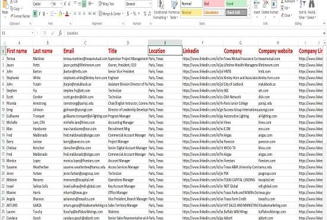
Task: Open the Alignment group dialog launcher
Action: tap(123, 24)
